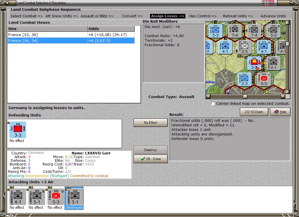299x217 pixels.
Task: Click the X Inf 7-4 corps on map
Action: click(x=254, y=31)
